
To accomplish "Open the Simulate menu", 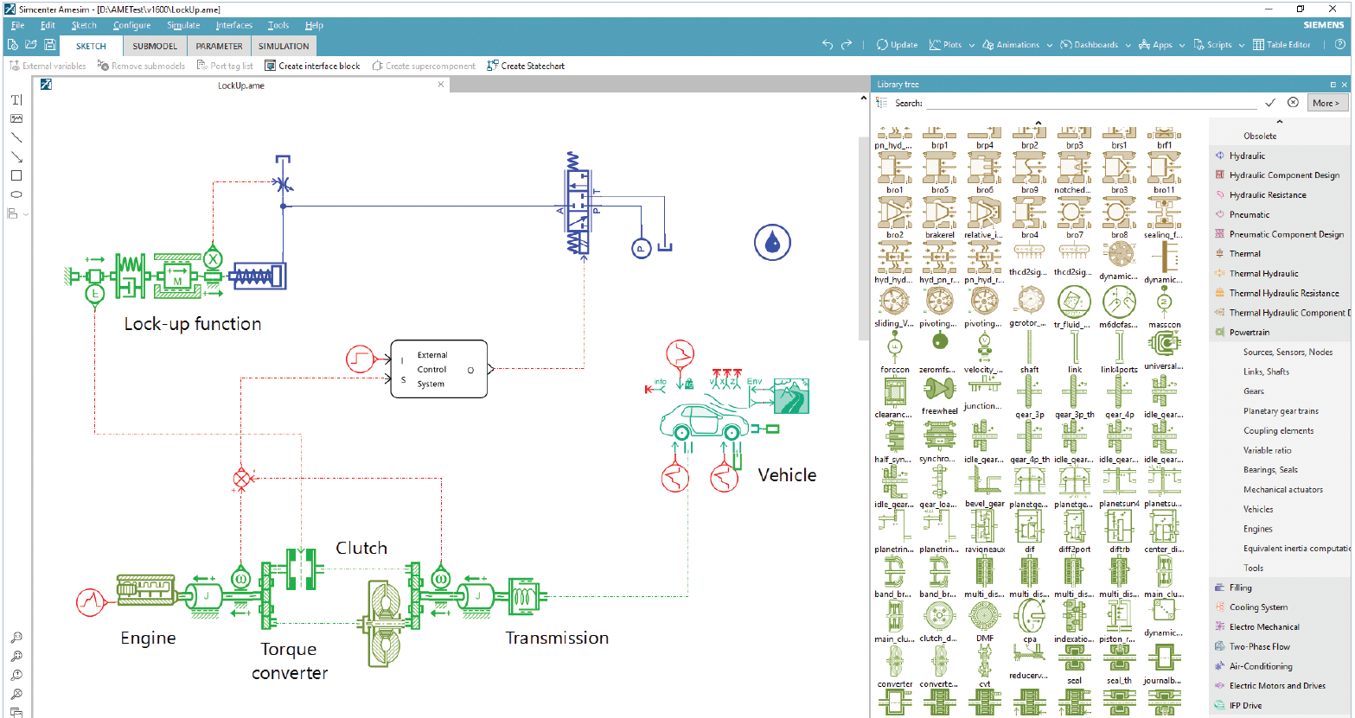I will point(183,25).
